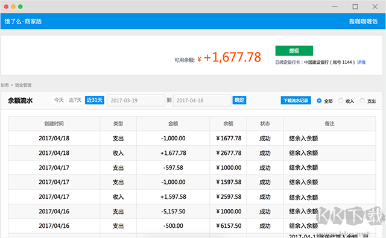386x238 pixels.
Task: Select the 今天 date filter
Action: [59, 100]
